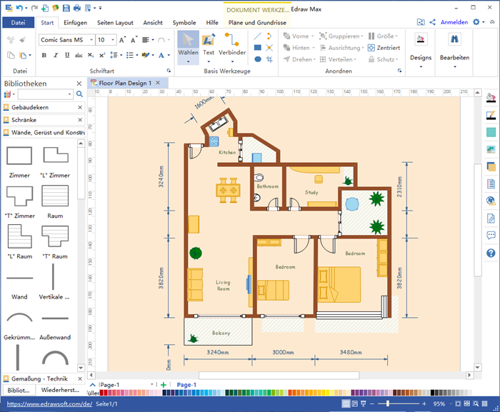This screenshot has width=500, height=412.
Task: Open the Datei menu
Action: tap(19, 22)
